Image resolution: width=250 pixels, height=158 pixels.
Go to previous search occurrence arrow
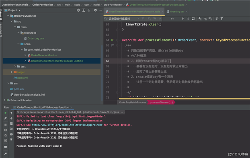tap(183, 18)
